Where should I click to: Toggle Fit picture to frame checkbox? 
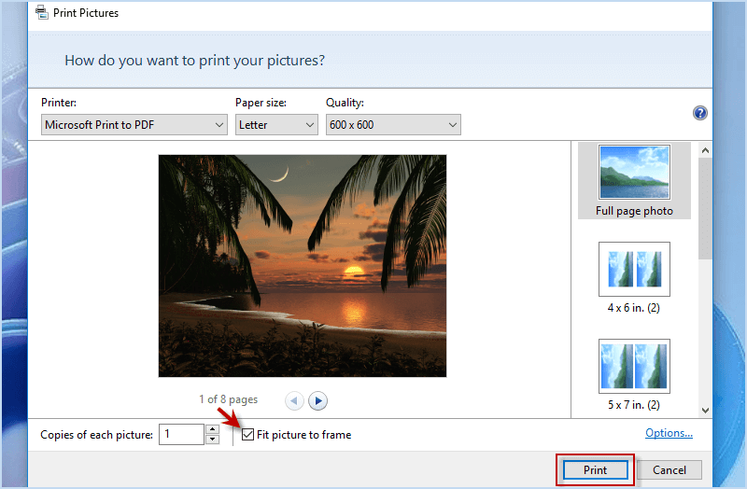click(x=247, y=434)
